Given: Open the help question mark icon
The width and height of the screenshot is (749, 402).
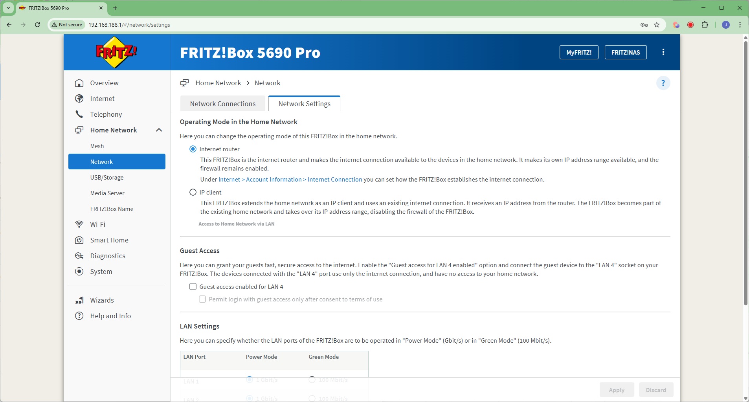Looking at the screenshot, I should (x=663, y=83).
